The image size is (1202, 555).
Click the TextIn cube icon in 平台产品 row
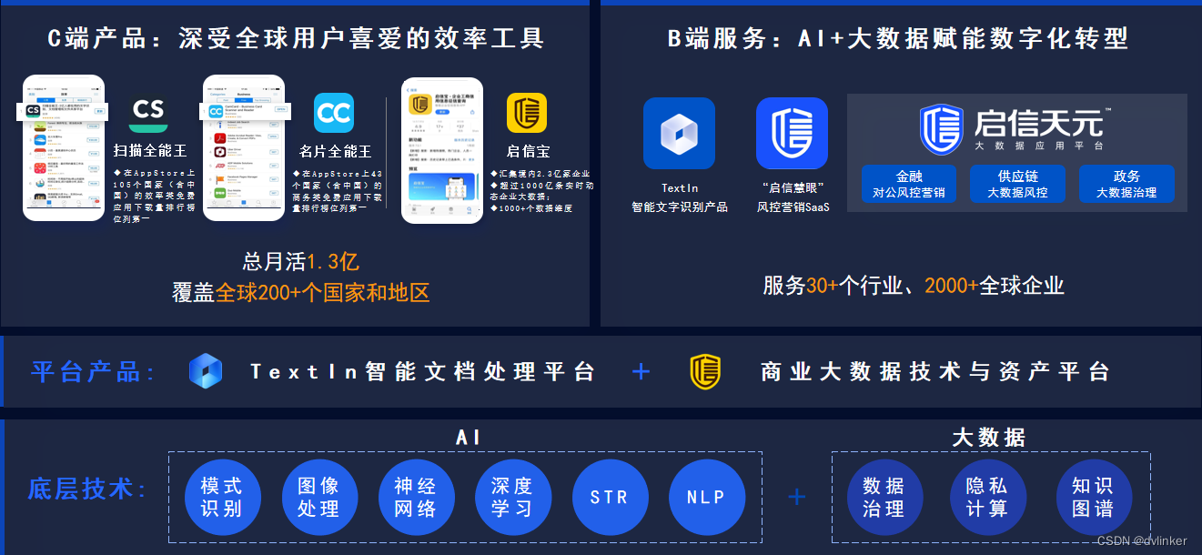click(205, 371)
